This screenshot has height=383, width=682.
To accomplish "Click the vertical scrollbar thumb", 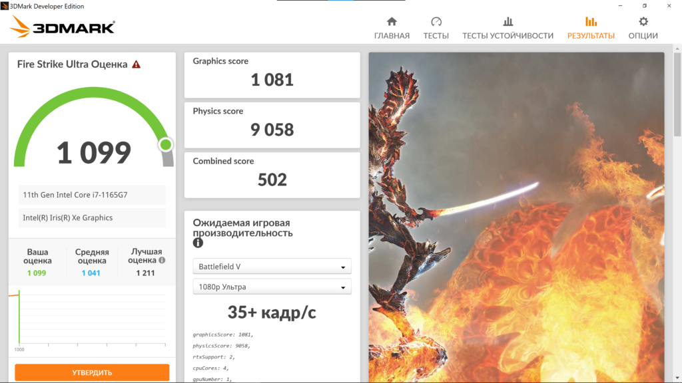I will (677, 94).
